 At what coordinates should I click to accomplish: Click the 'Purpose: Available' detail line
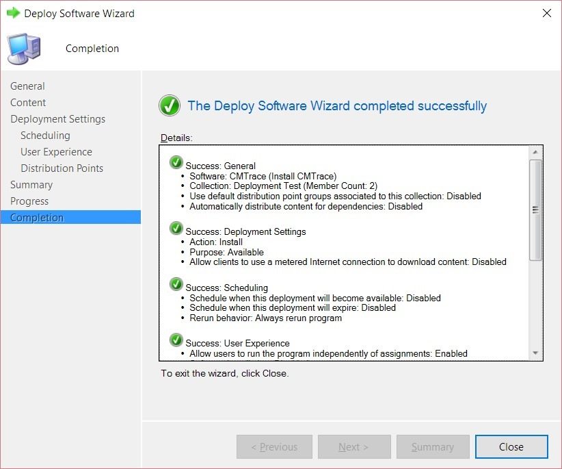click(226, 252)
